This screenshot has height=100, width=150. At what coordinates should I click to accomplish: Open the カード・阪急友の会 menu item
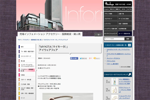click(125, 34)
